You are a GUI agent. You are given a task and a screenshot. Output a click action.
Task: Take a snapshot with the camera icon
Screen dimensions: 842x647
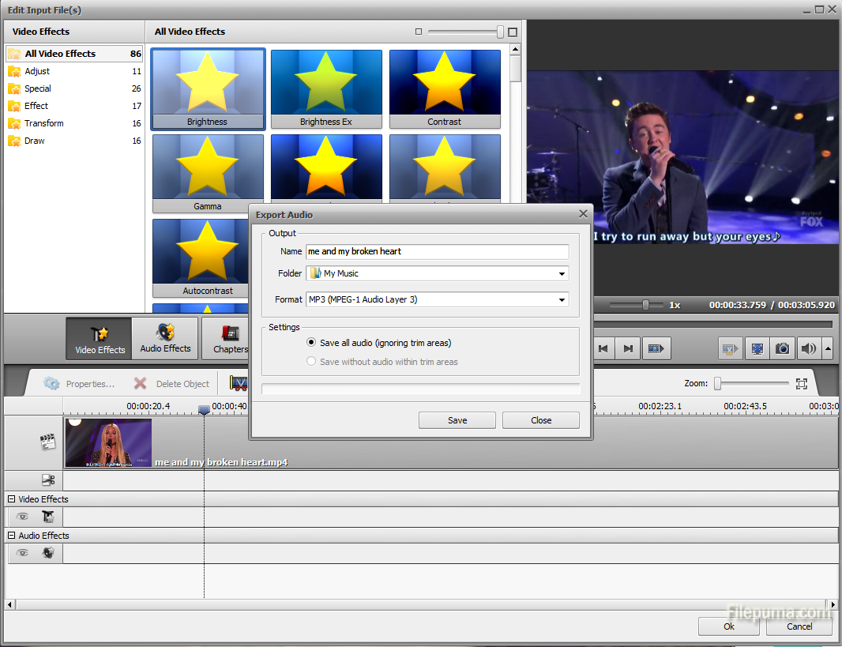(x=782, y=348)
